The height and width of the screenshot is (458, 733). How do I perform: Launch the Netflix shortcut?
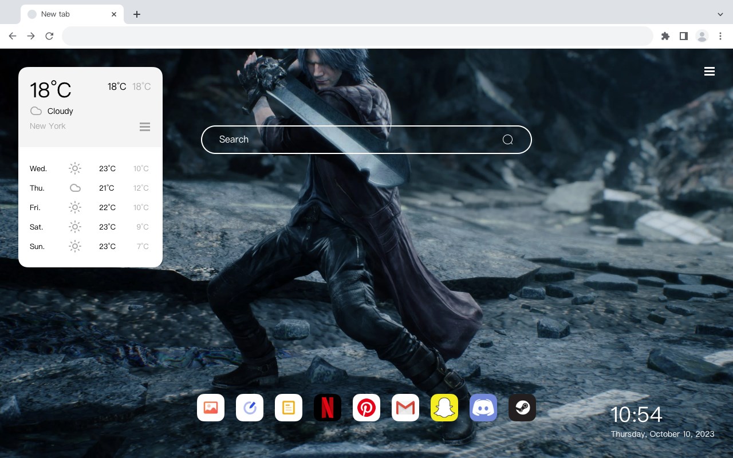[328, 408]
